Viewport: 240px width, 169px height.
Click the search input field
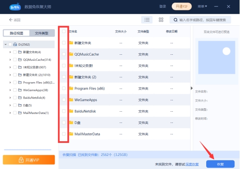pos(200,20)
